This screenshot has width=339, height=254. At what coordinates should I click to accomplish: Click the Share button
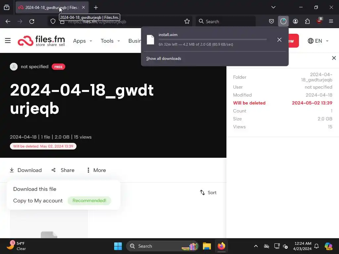[x=63, y=170]
